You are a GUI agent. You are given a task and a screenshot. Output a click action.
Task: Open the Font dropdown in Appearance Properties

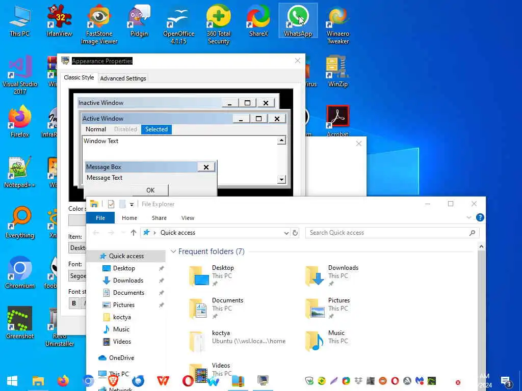[77, 275]
